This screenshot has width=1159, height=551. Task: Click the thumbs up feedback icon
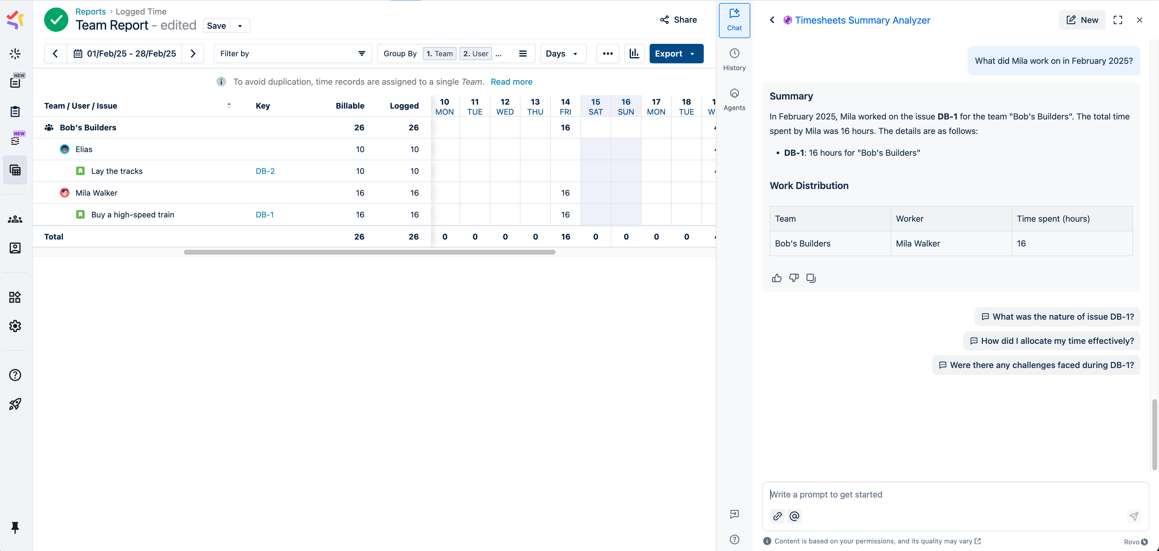point(777,278)
